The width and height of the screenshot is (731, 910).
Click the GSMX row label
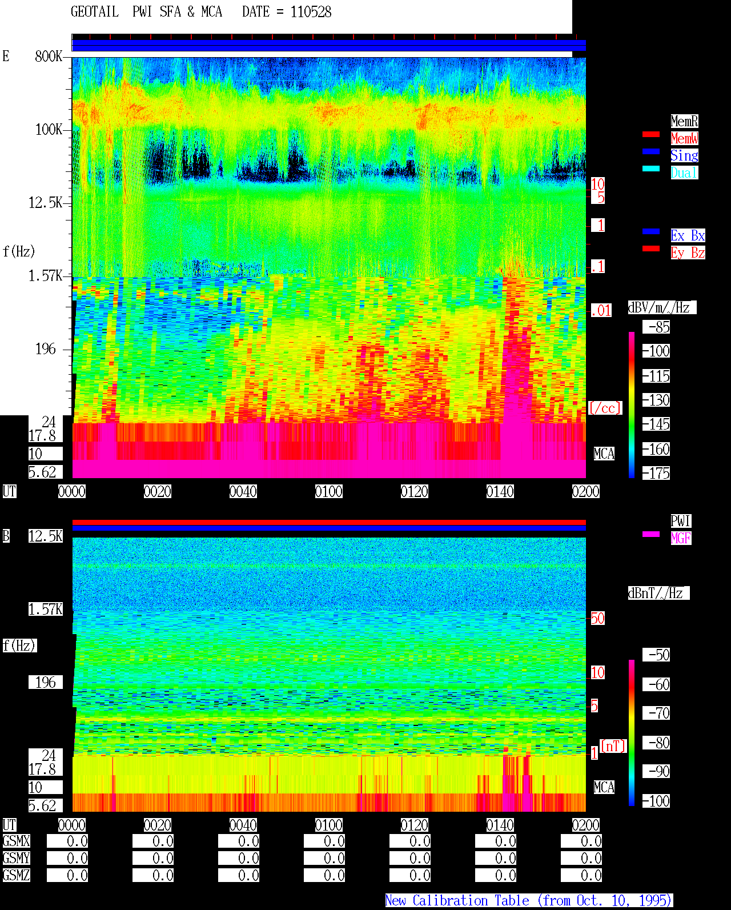(16, 841)
